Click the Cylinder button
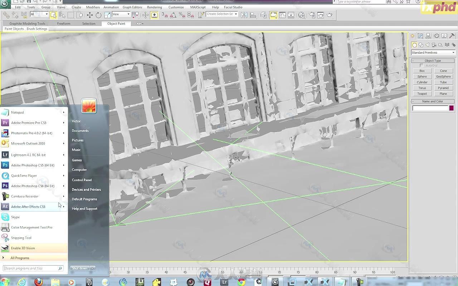The image size is (458, 286). tap(422, 82)
